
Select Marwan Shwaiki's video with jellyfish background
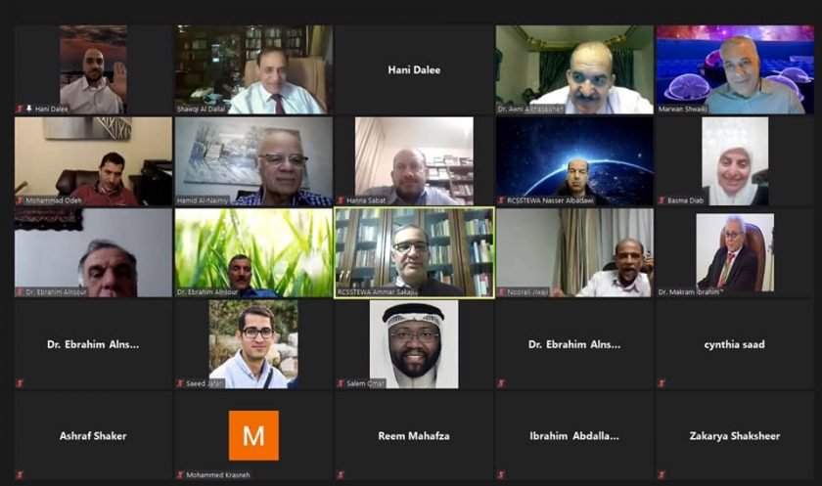[735, 69]
